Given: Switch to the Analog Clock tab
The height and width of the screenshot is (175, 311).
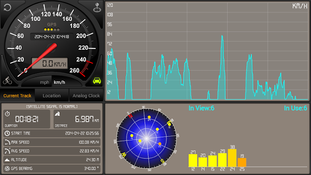Looking at the screenshot, I should pos(86,96).
